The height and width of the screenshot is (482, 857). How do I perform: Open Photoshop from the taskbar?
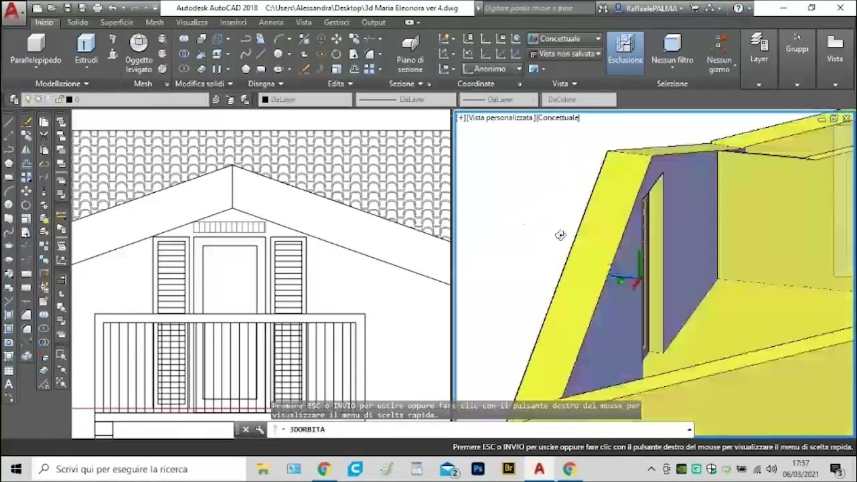pyautogui.click(x=477, y=469)
